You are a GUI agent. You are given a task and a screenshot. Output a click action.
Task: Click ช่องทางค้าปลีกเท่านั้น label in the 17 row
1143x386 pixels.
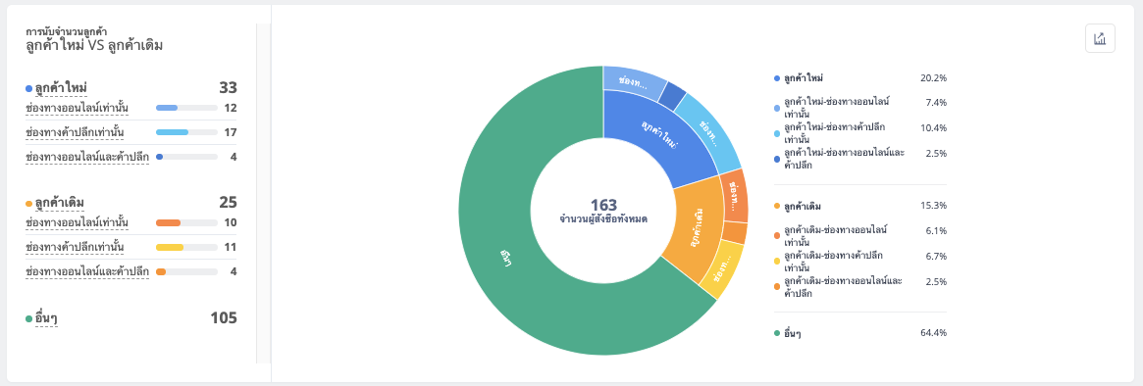75,132
